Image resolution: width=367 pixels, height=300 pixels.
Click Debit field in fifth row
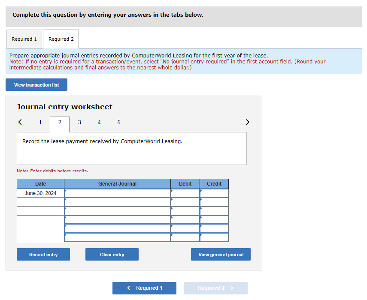[185, 229]
